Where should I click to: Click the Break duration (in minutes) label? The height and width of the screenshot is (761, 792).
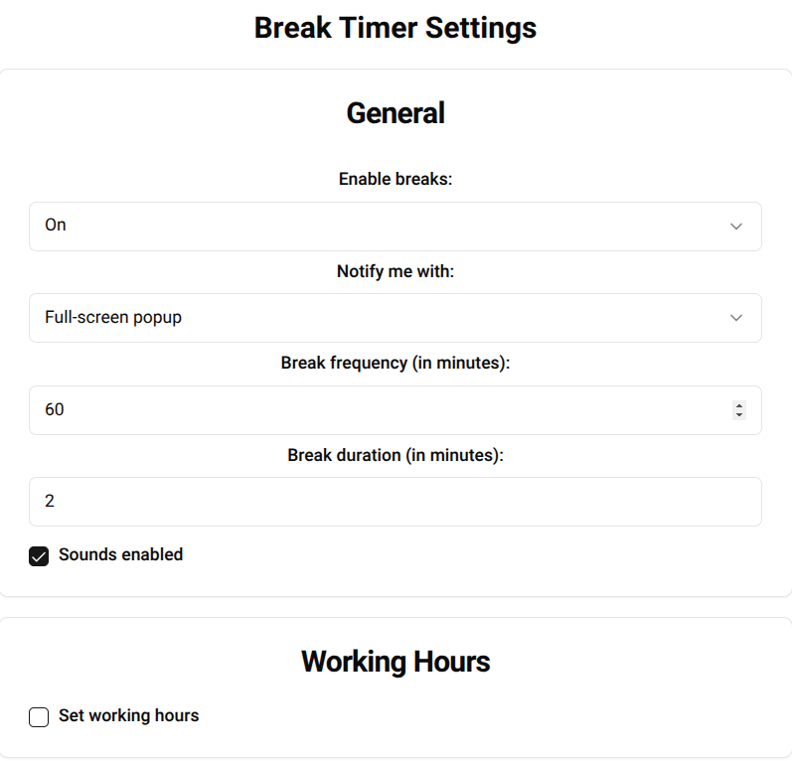tap(395, 455)
